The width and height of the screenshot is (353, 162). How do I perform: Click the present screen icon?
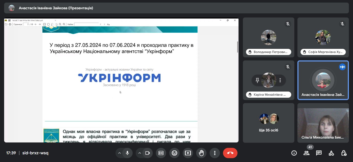click(x=188, y=153)
